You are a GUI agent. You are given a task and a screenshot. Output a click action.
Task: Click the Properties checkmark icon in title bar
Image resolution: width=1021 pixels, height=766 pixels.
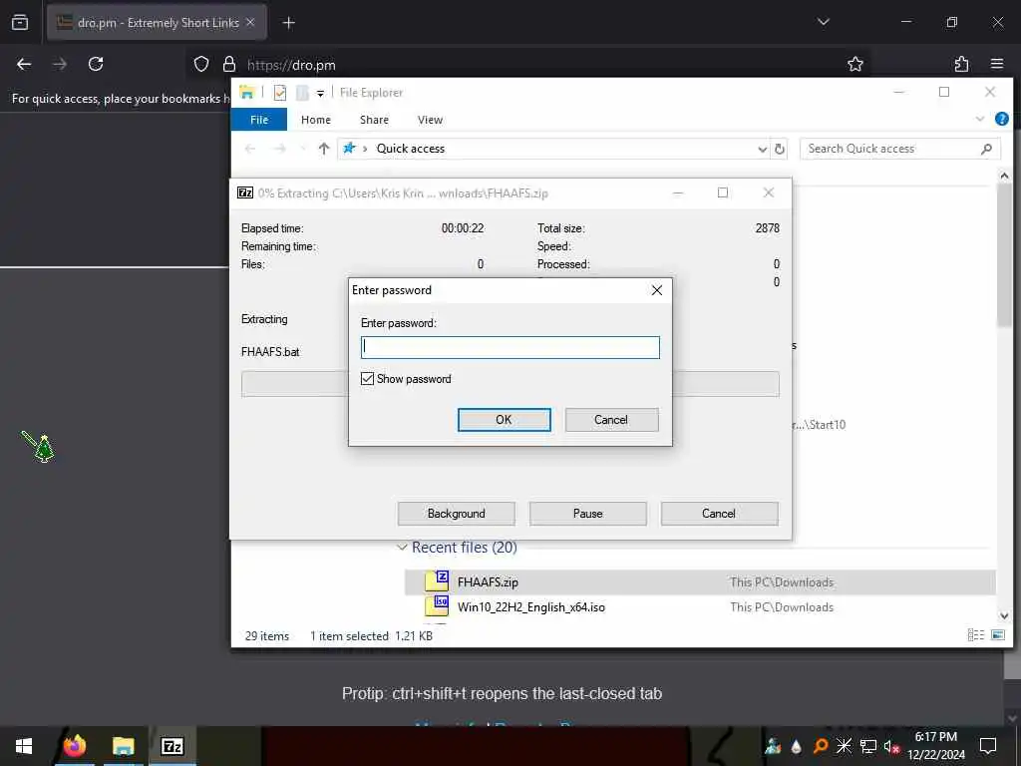(x=280, y=93)
